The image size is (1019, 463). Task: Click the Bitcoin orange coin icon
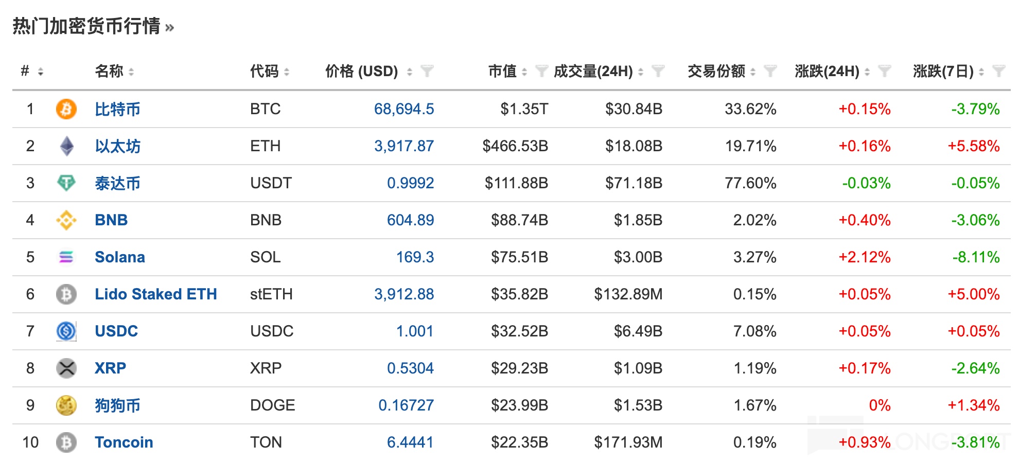coord(66,109)
